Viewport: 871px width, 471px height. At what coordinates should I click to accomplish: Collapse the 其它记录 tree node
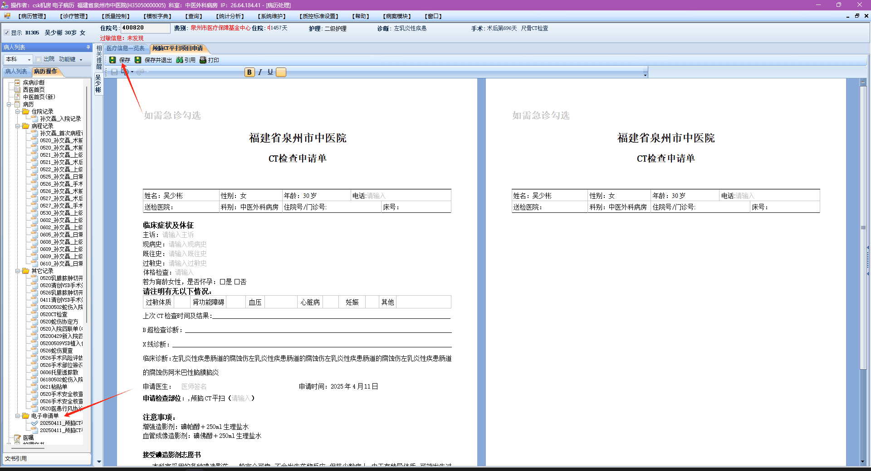(x=17, y=271)
